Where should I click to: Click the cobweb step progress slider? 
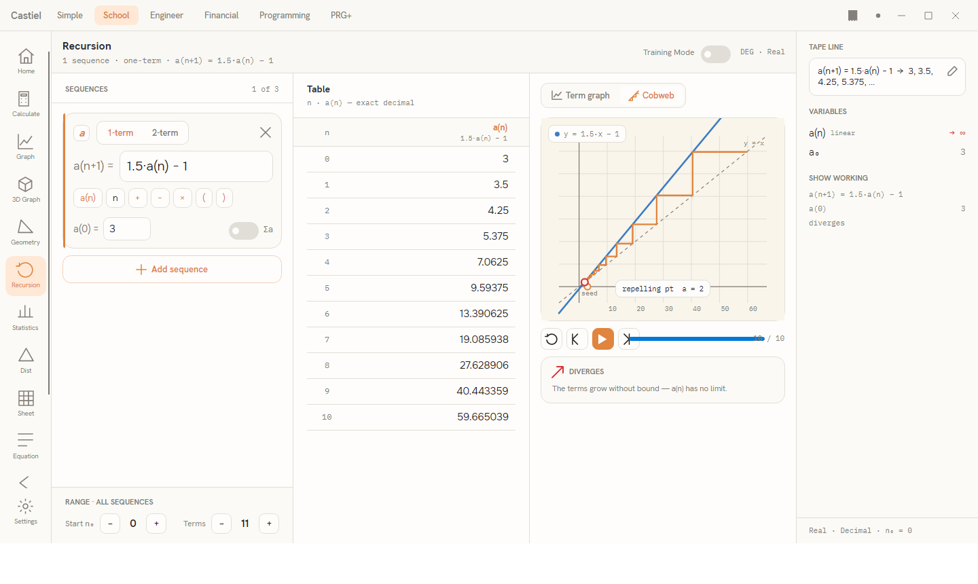[696, 338]
